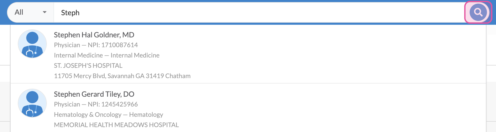Click the 11705 Mercy Blvd address
The image size is (496, 132).
(122, 76)
